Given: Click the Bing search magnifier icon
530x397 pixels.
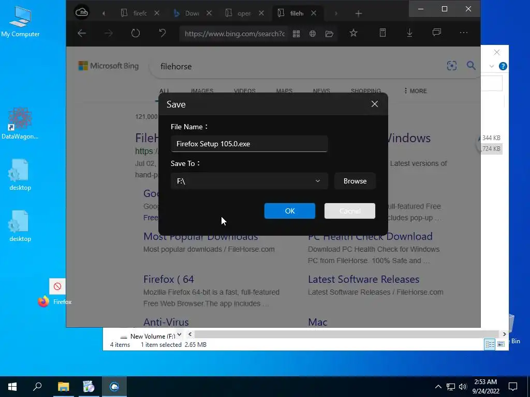Looking at the screenshot, I should [471, 65].
